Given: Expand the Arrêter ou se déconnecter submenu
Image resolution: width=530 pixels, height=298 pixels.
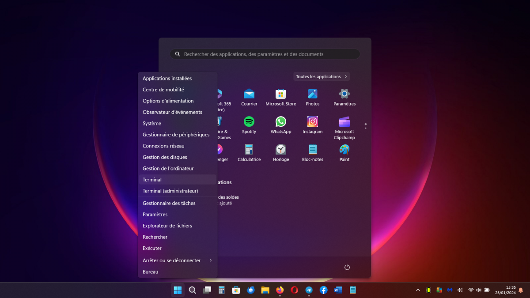Looking at the screenshot, I should tap(178, 260).
